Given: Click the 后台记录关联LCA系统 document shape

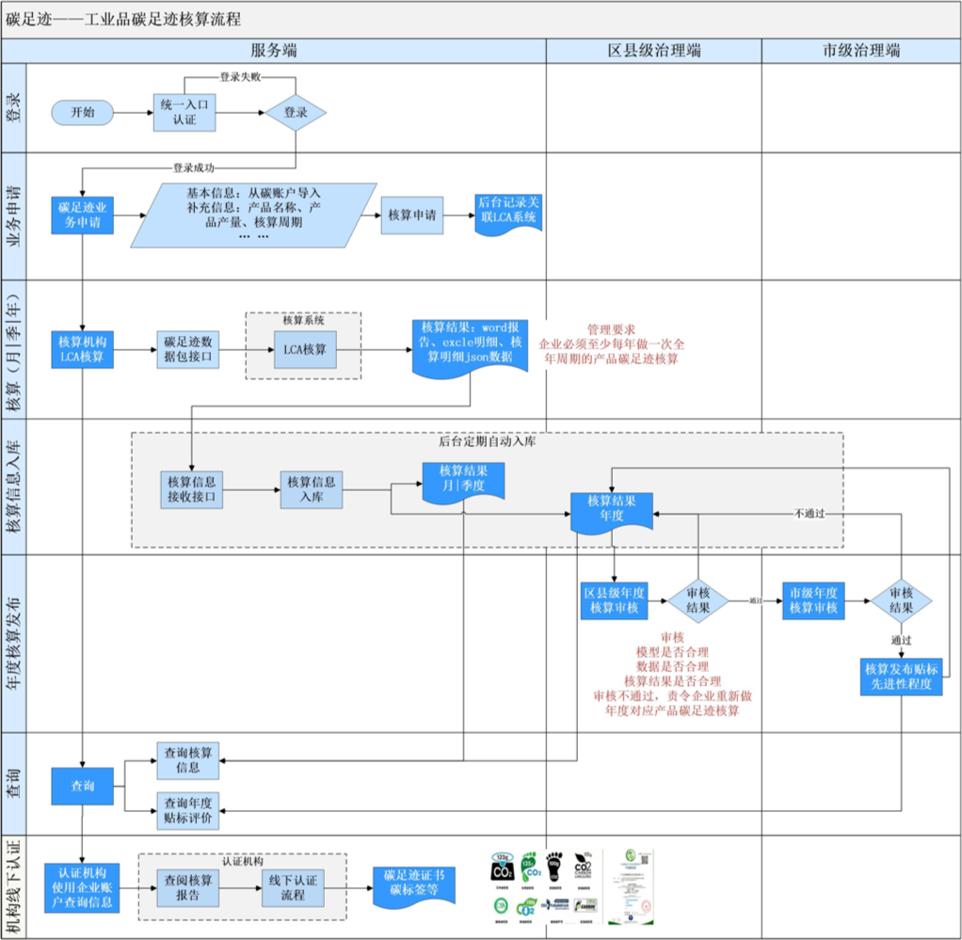Looking at the screenshot, I should click(x=508, y=215).
